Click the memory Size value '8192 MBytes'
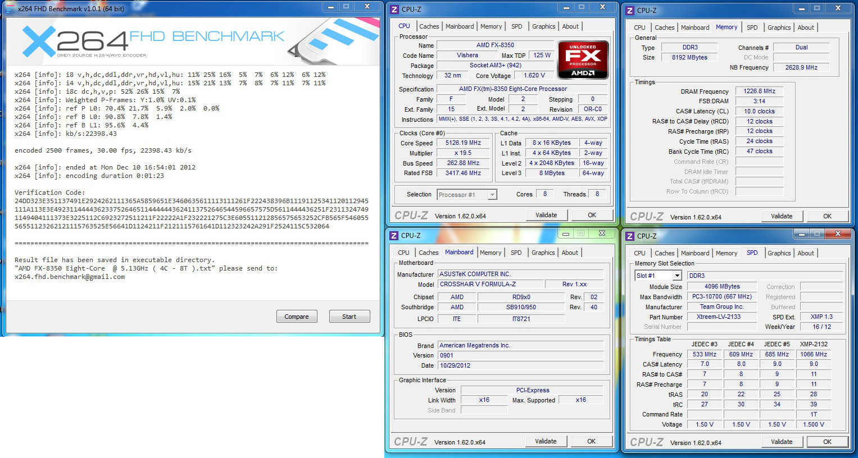This screenshot has width=858, height=458. click(x=690, y=57)
